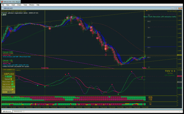Viewport: 184px width, 114px height.
Task: Select the MR2 pivot level label
Action: pos(149,21)
